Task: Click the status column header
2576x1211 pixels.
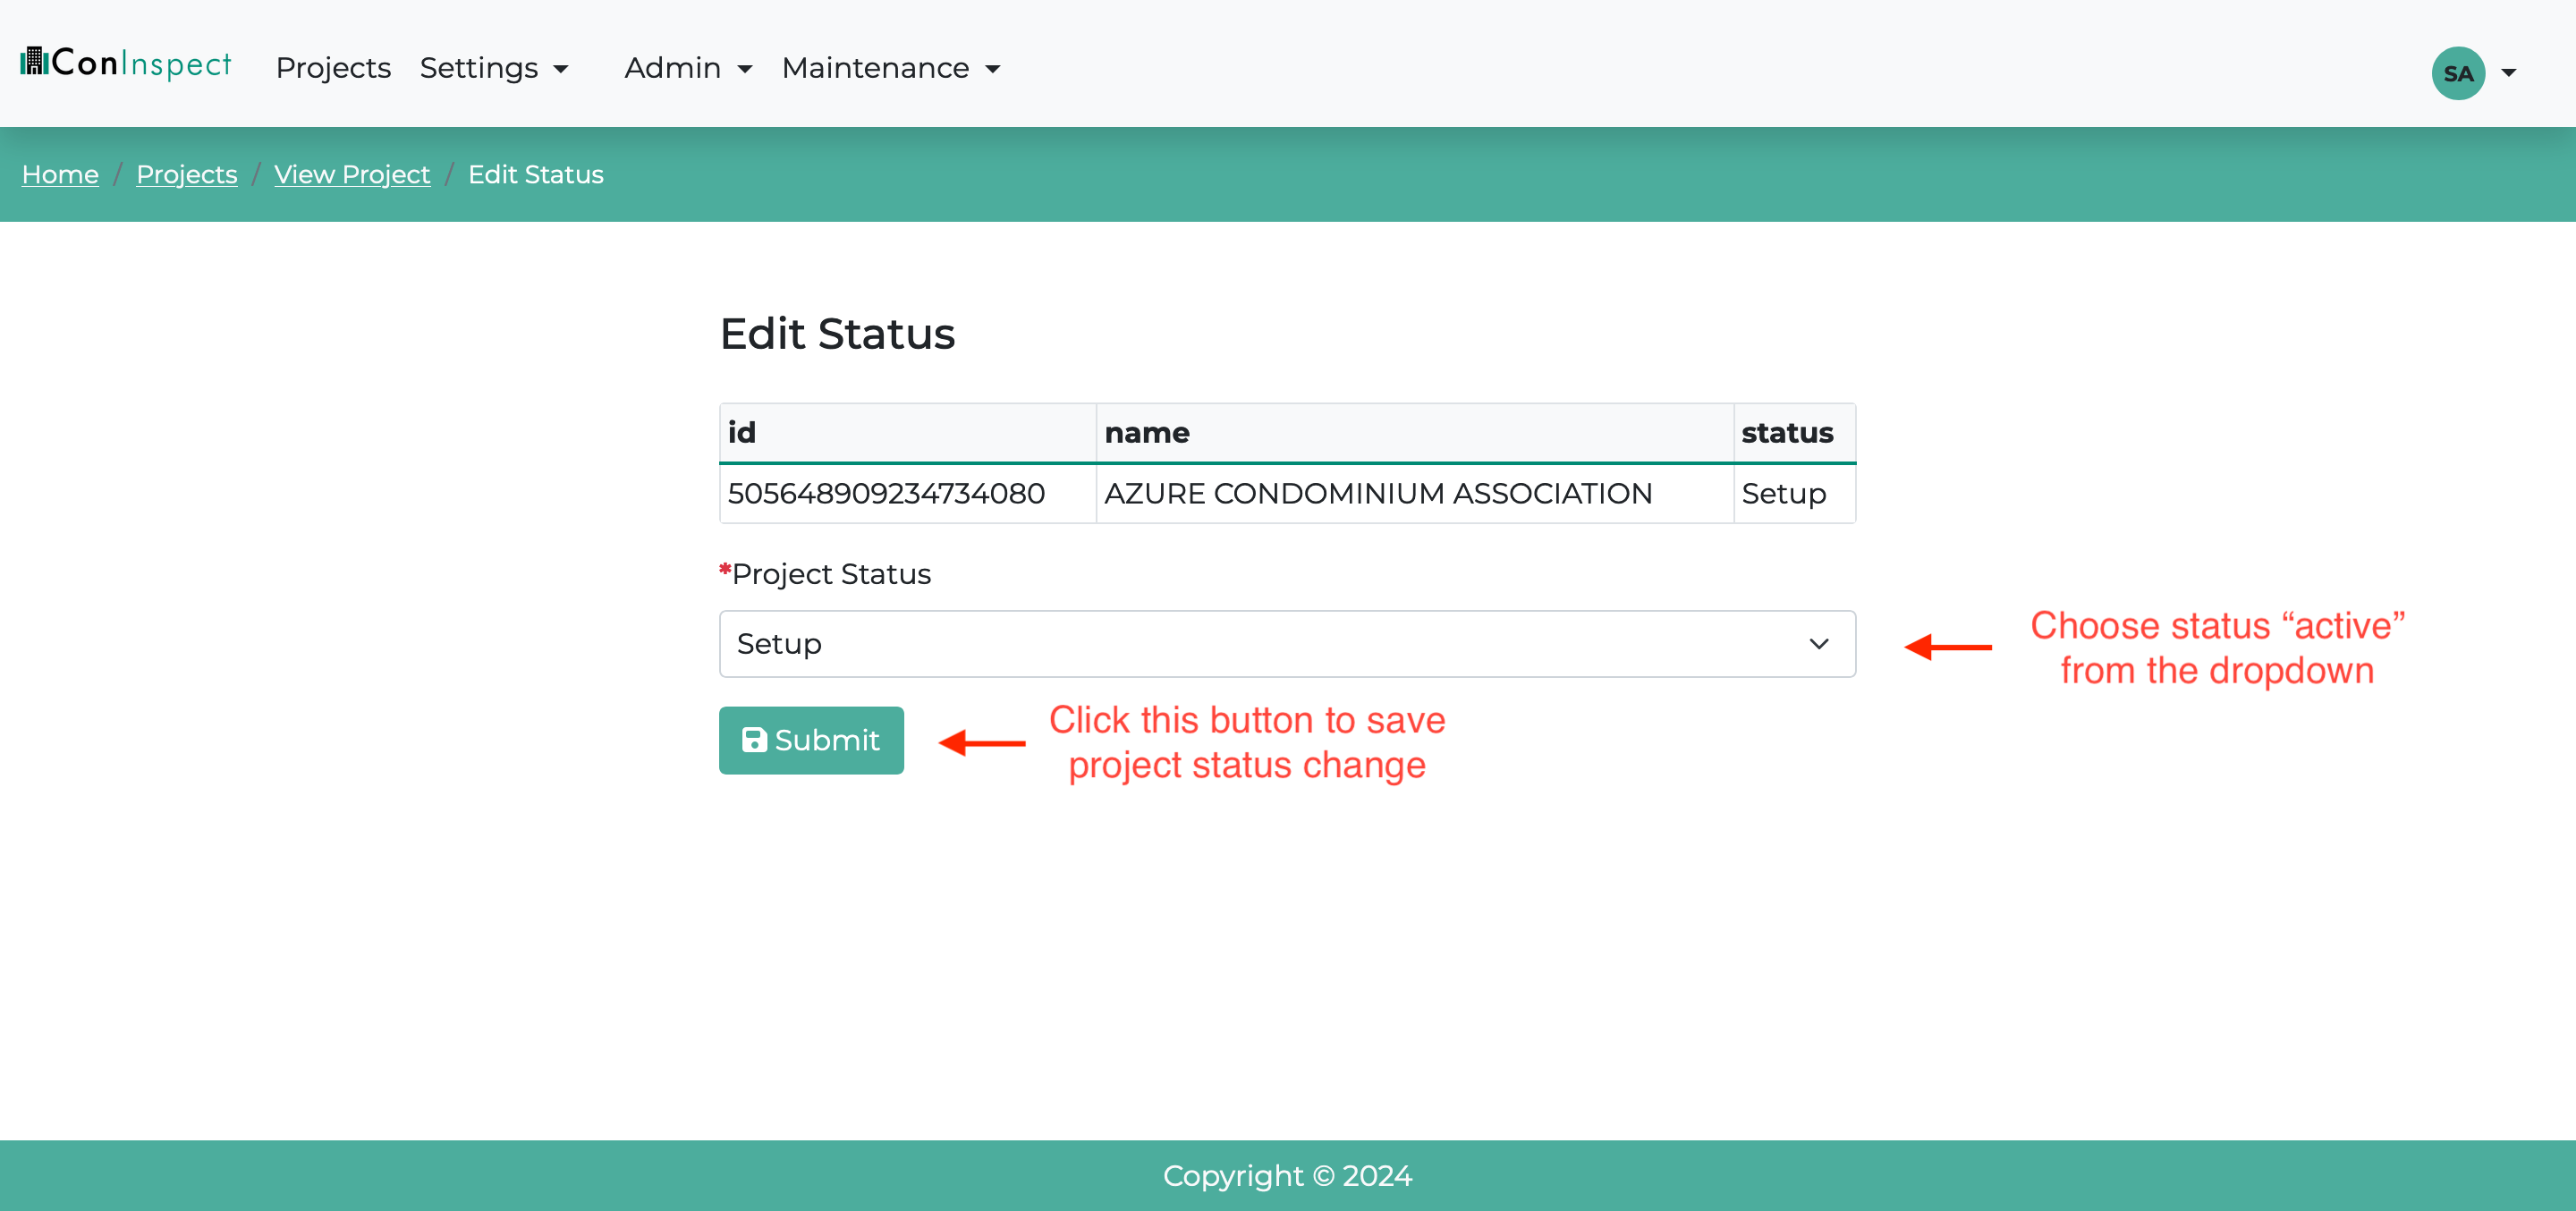Action: tap(1794, 433)
